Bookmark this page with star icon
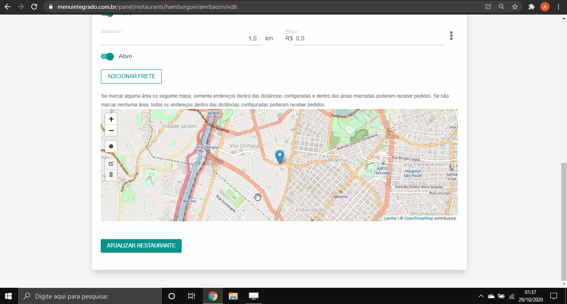 [x=515, y=7]
